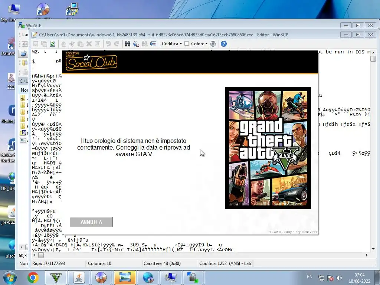Click the Redo arrow icon

click(117, 44)
